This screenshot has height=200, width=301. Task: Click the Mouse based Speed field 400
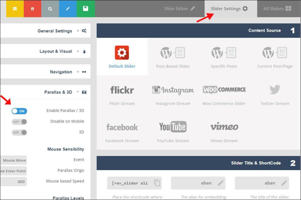click(x=14, y=182)
